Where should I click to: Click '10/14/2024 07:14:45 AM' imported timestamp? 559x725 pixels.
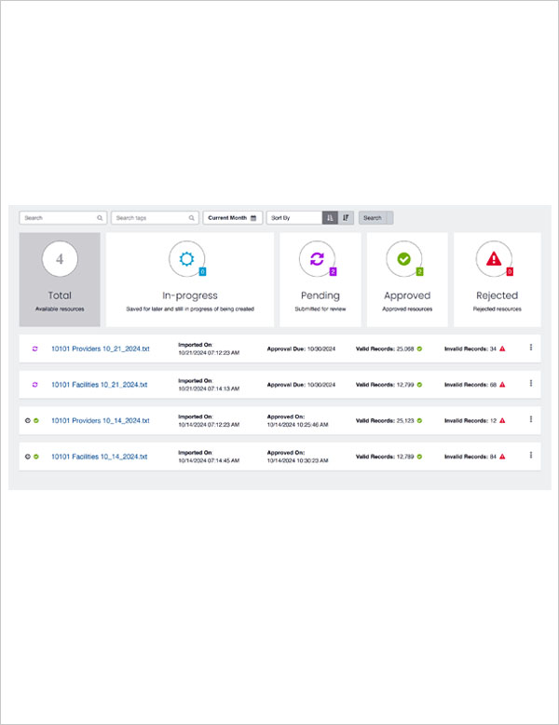tap(209, 460)
